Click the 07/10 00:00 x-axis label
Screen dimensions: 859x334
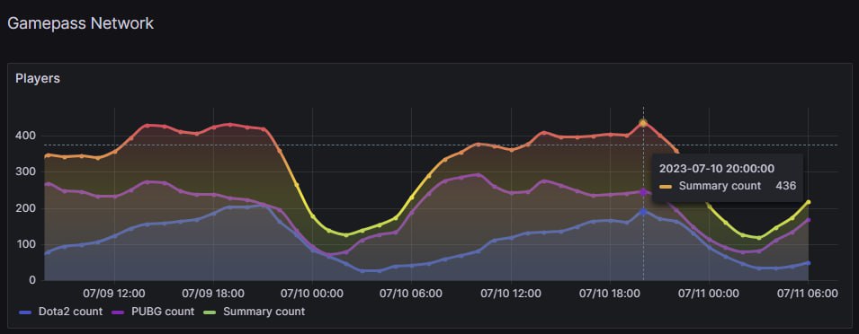click(x=312, y=294)
